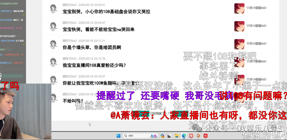Image resolution: width=287 pixels, height=140 pixels.
Task: Click sender avatar beside 100W鱼翅 message
Action: coord(53,80)
